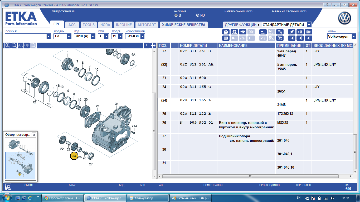Viewport: 360px width, 202px height.
Task: Open Help via the question mark button
Action: [327, 5]
